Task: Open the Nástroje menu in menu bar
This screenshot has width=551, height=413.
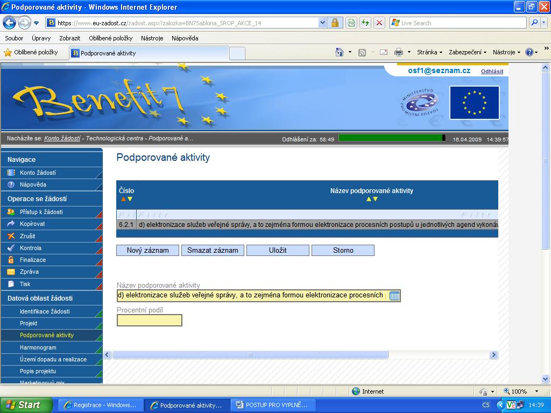Action: click(x=152, y=38)
